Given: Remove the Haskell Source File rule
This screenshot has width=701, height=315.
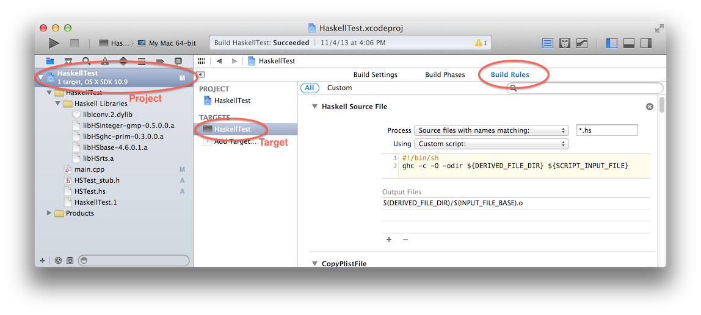Looking at the screenshot, I should [650, 107].
